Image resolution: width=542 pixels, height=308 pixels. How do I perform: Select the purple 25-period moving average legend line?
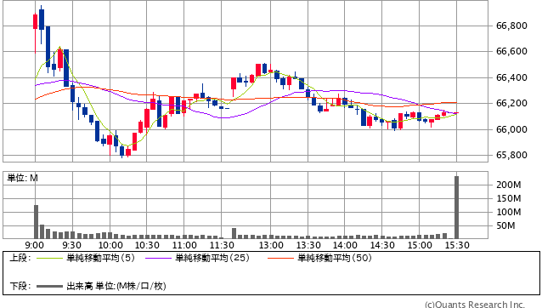(158, 258)
